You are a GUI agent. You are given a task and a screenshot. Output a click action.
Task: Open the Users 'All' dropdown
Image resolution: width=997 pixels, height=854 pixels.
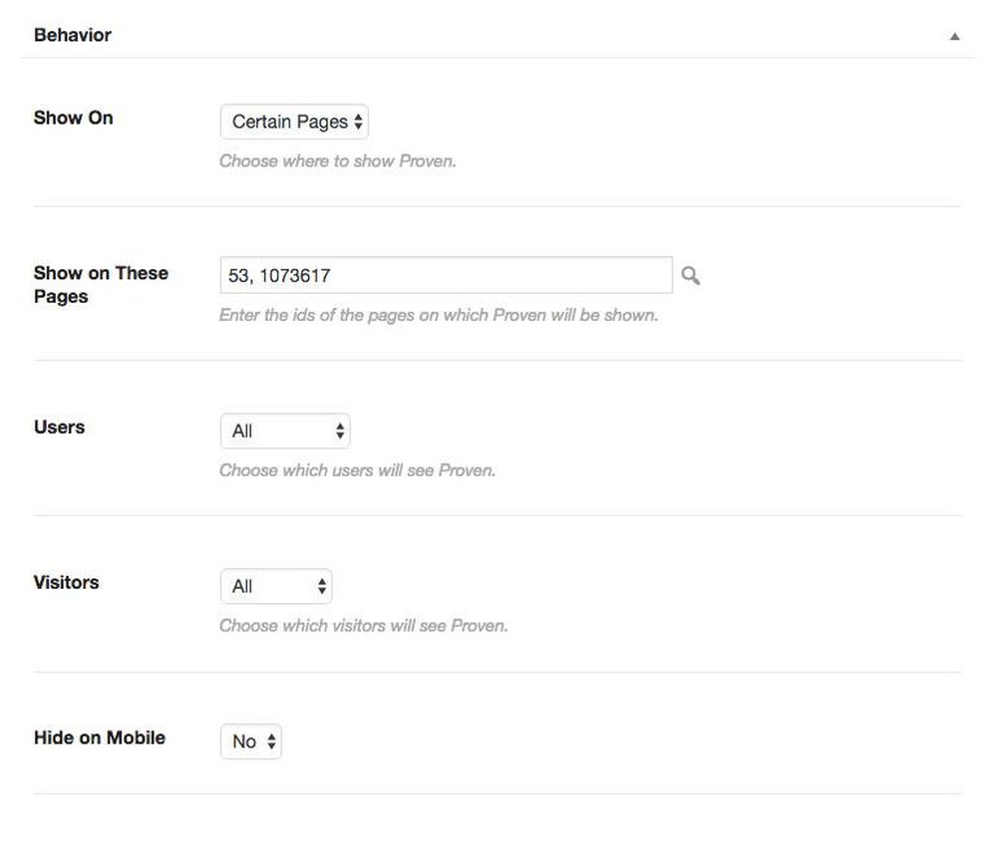(x=285, y=430)
